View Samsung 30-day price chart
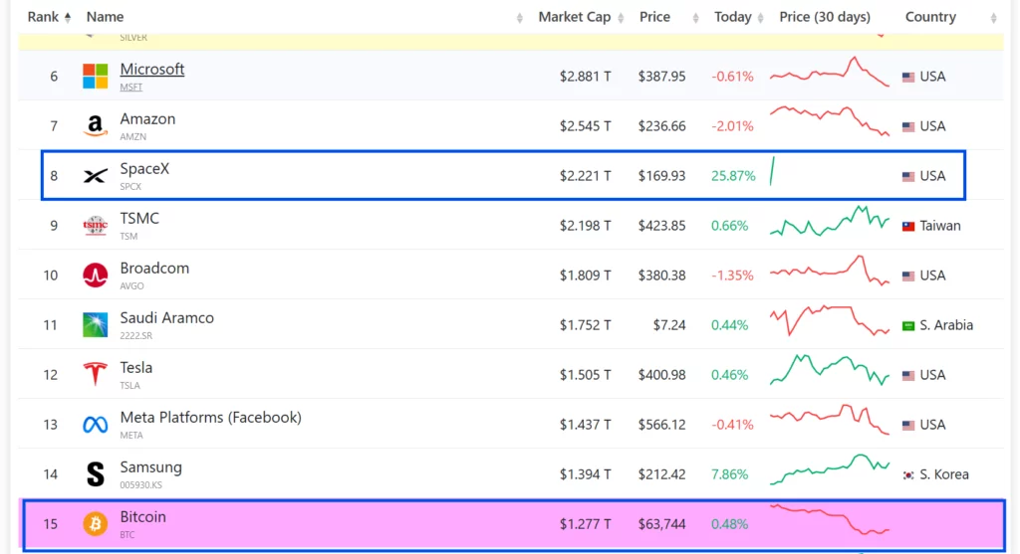Image resolution: width=1020 pixels, height=554 pixels. pyautogui.click(x=830, y=469)
